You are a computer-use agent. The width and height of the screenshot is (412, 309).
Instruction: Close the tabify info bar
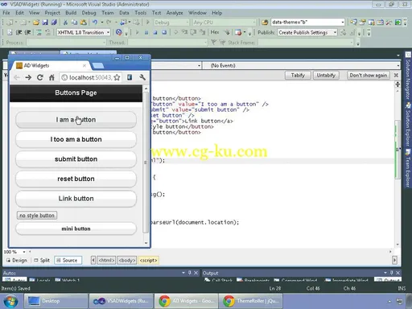[396, 76]
